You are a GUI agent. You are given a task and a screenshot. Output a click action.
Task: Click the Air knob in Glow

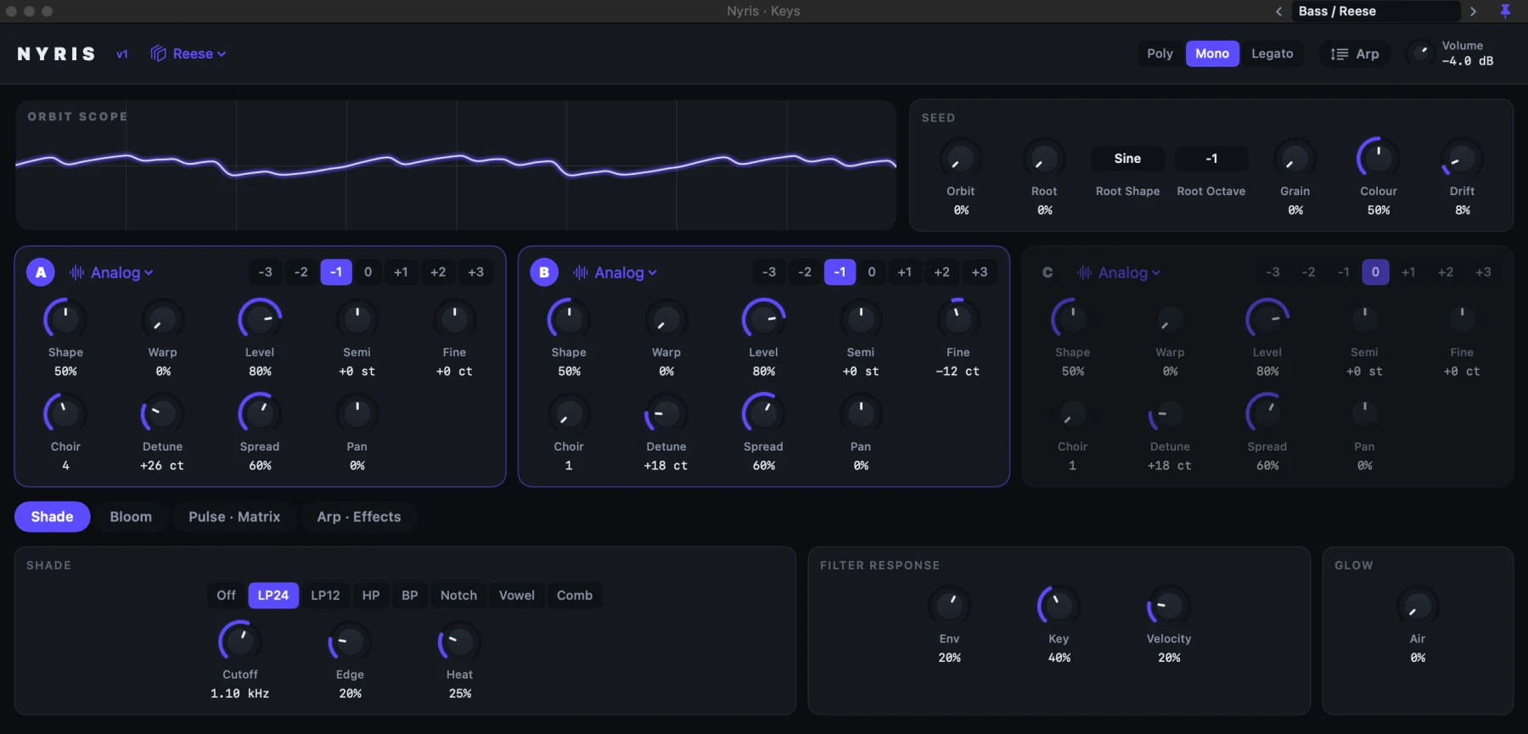click(1418, 606)
